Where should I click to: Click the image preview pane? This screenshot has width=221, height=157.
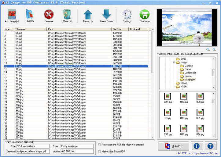pos(187,27)
